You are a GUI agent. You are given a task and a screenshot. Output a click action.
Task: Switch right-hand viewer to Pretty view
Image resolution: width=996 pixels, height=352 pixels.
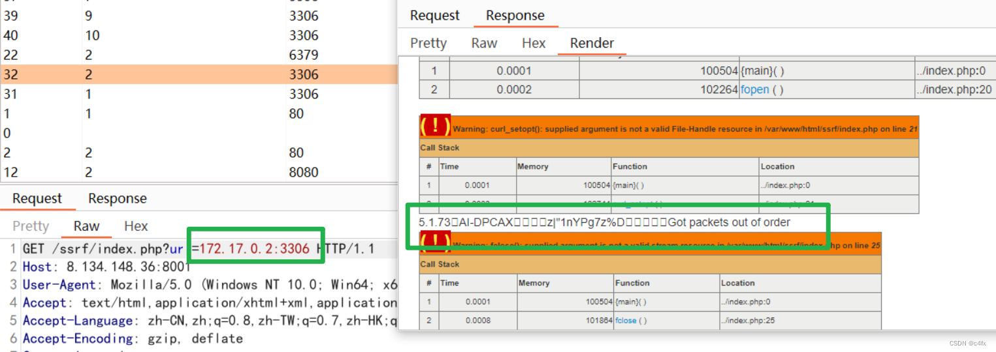pyautogui.click(x=428, y=43)
